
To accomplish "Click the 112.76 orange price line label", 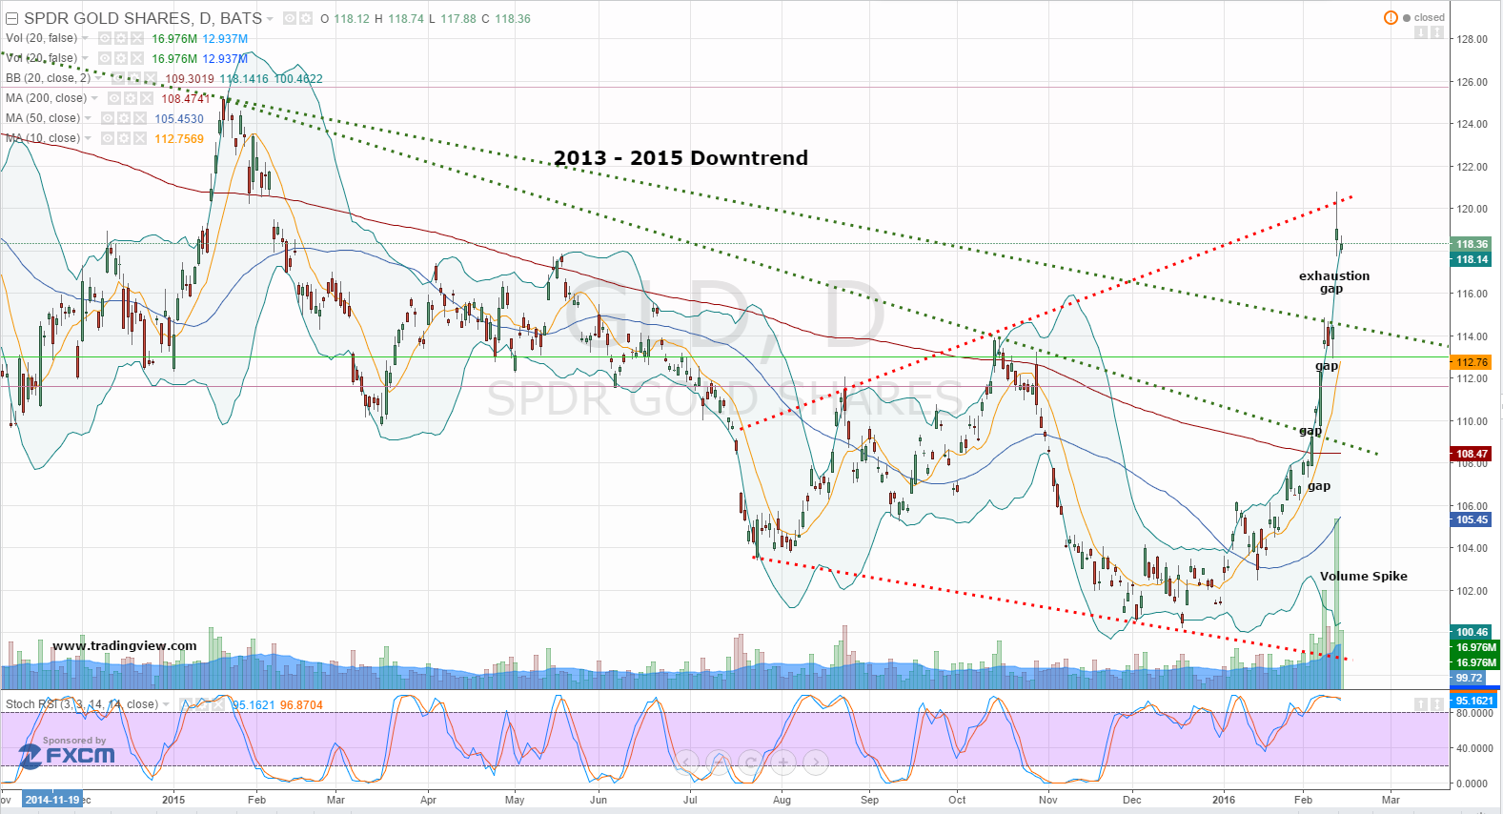I will click(1473, 362).
